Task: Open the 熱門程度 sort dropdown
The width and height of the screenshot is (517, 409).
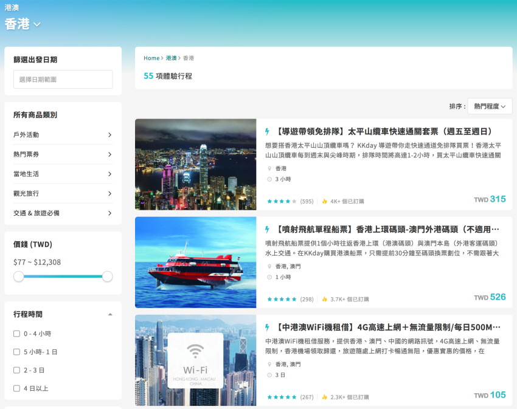Action: 490,106
